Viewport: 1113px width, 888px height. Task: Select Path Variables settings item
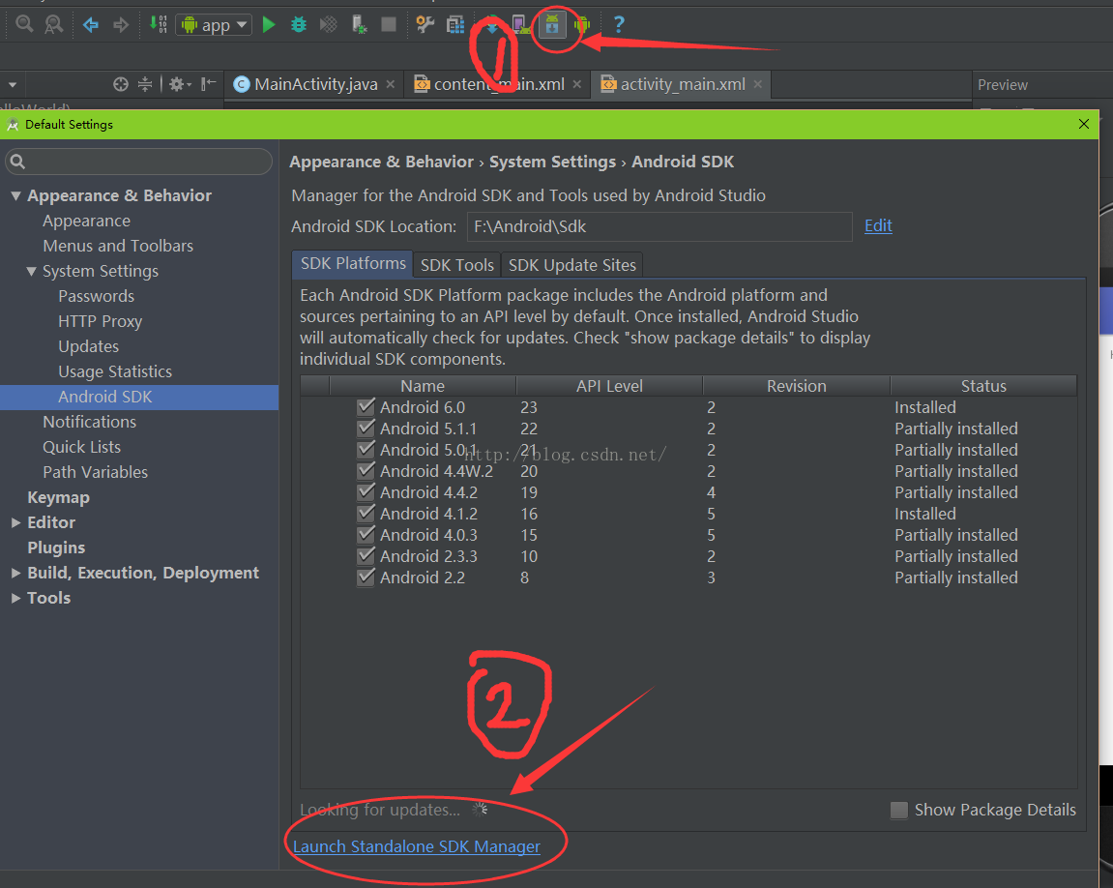pyautogui.click(x=95, y=472)
